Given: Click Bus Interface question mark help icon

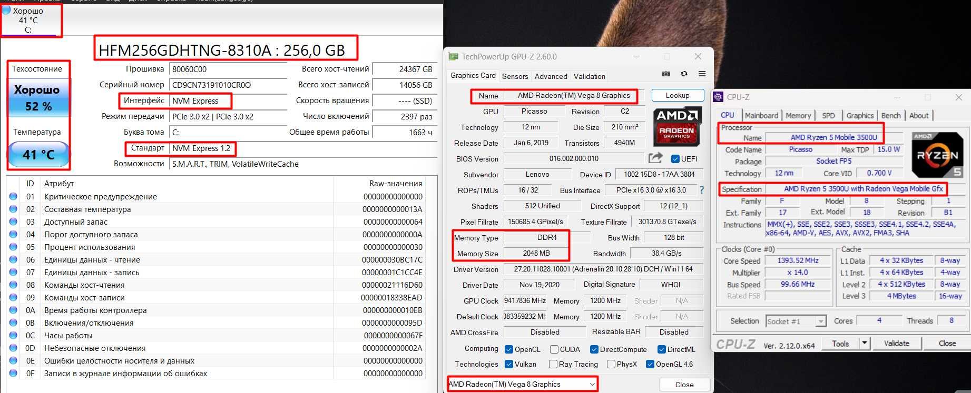Looking at the screenshot, I should point(701,190).
